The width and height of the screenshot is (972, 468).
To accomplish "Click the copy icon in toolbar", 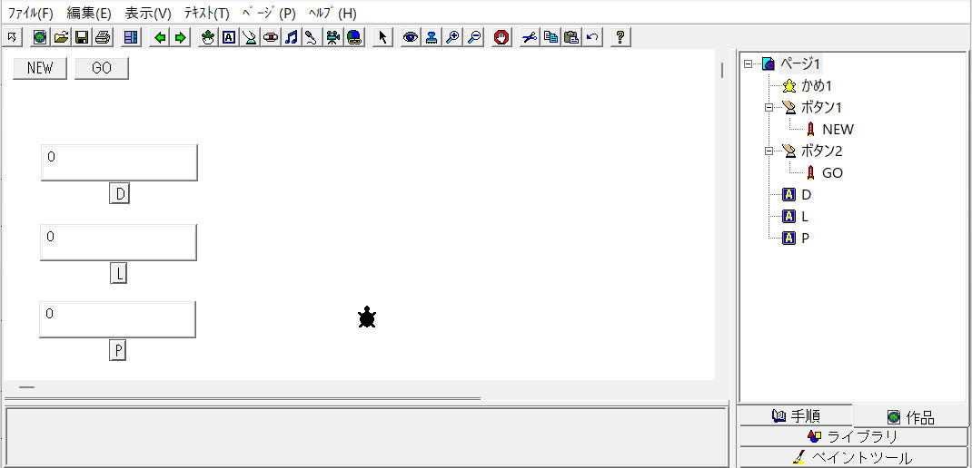I will pos(550,38).
